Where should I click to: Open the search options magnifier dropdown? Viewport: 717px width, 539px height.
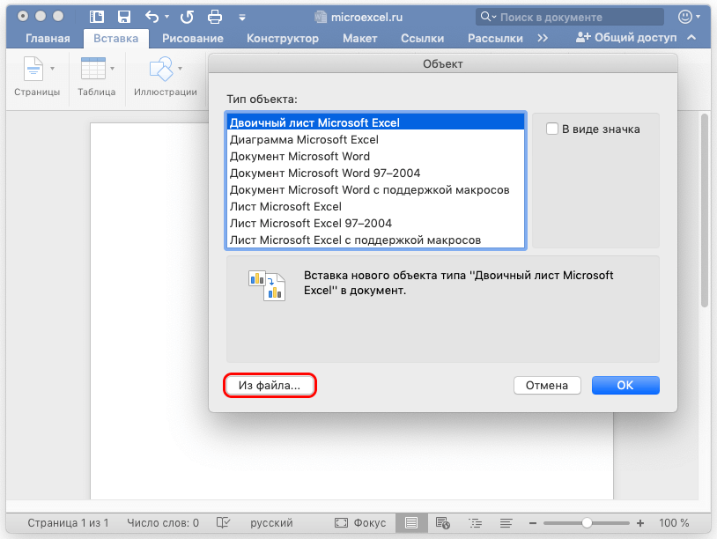click(x=488, y=17)
